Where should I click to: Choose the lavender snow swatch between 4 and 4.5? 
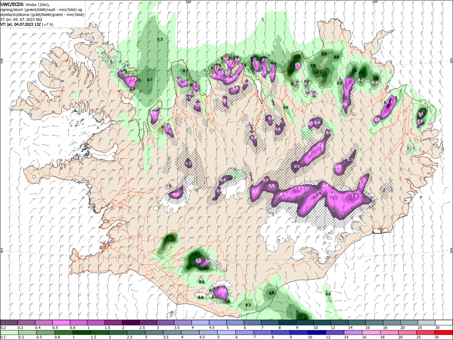(200, 323)
